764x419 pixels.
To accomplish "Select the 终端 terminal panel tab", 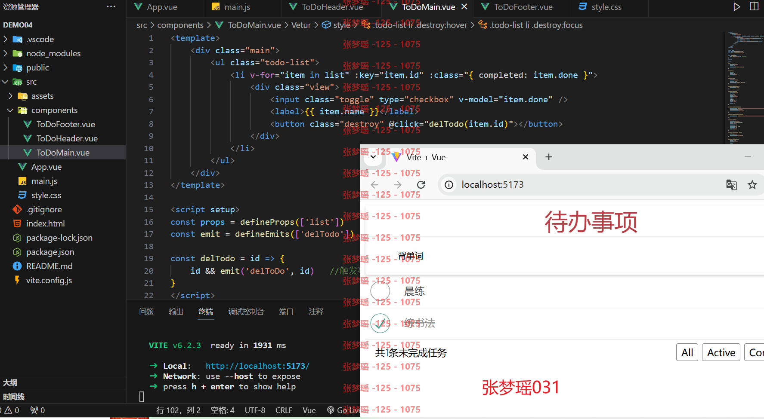I will (x=206, y=312).
